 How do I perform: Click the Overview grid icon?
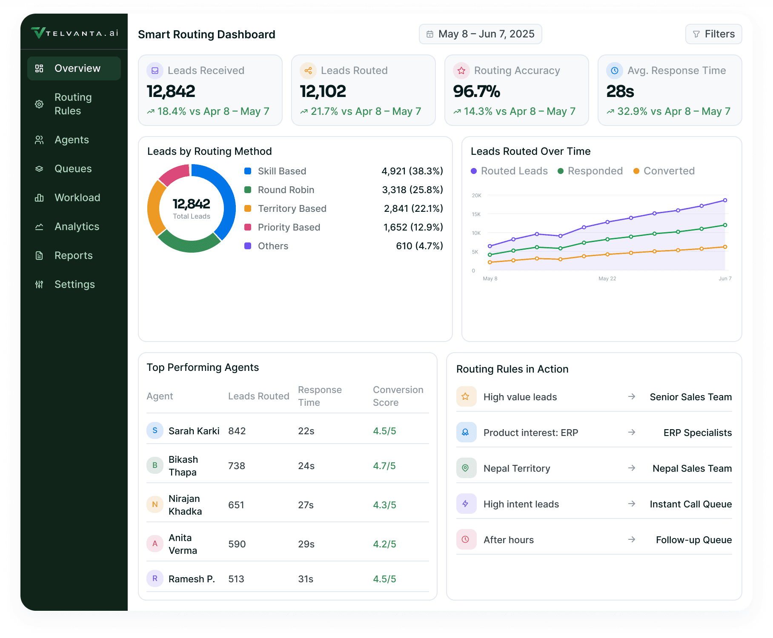click(39, 68)
